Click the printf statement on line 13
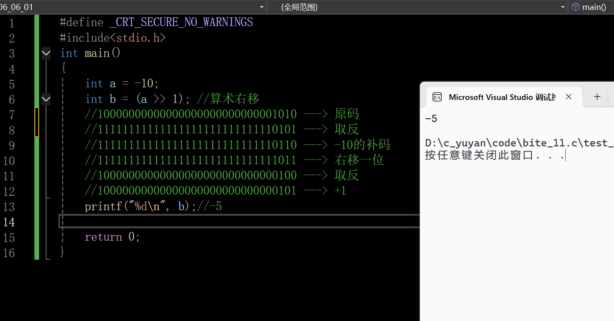This screenshot has height=321, width=614. pos(141,206)
